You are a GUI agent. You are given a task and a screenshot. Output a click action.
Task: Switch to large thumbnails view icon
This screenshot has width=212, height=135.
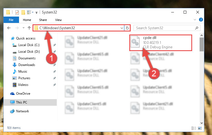(200, 128)
